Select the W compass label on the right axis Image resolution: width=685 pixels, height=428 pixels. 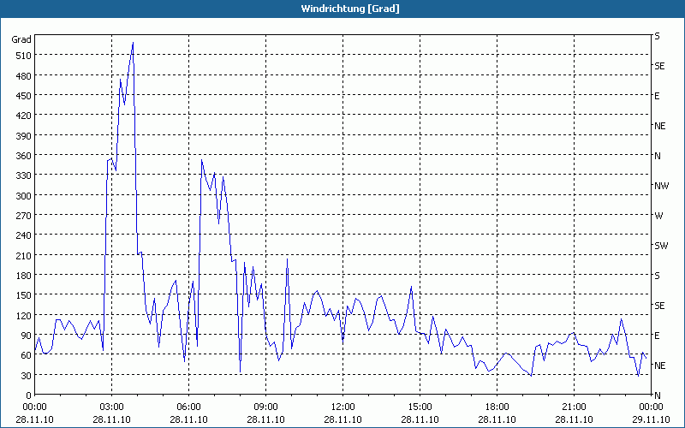[658, 216]
